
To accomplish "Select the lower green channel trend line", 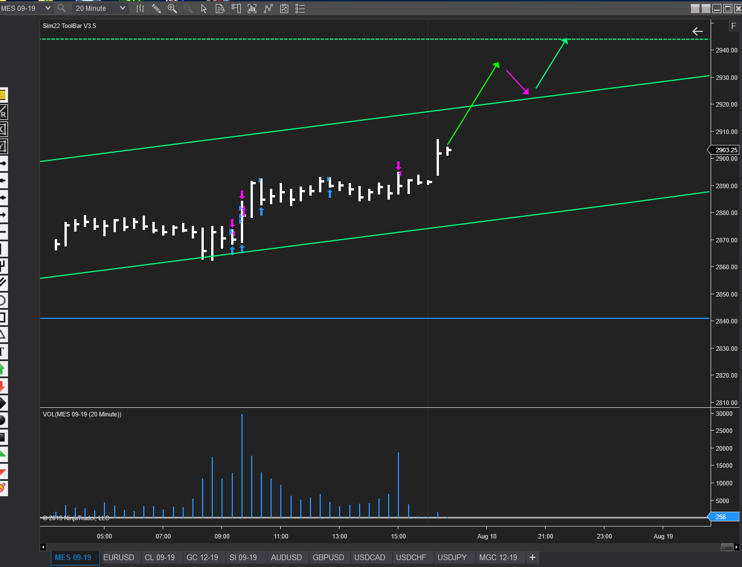I will pyautogui.click(x=374, y=235).
